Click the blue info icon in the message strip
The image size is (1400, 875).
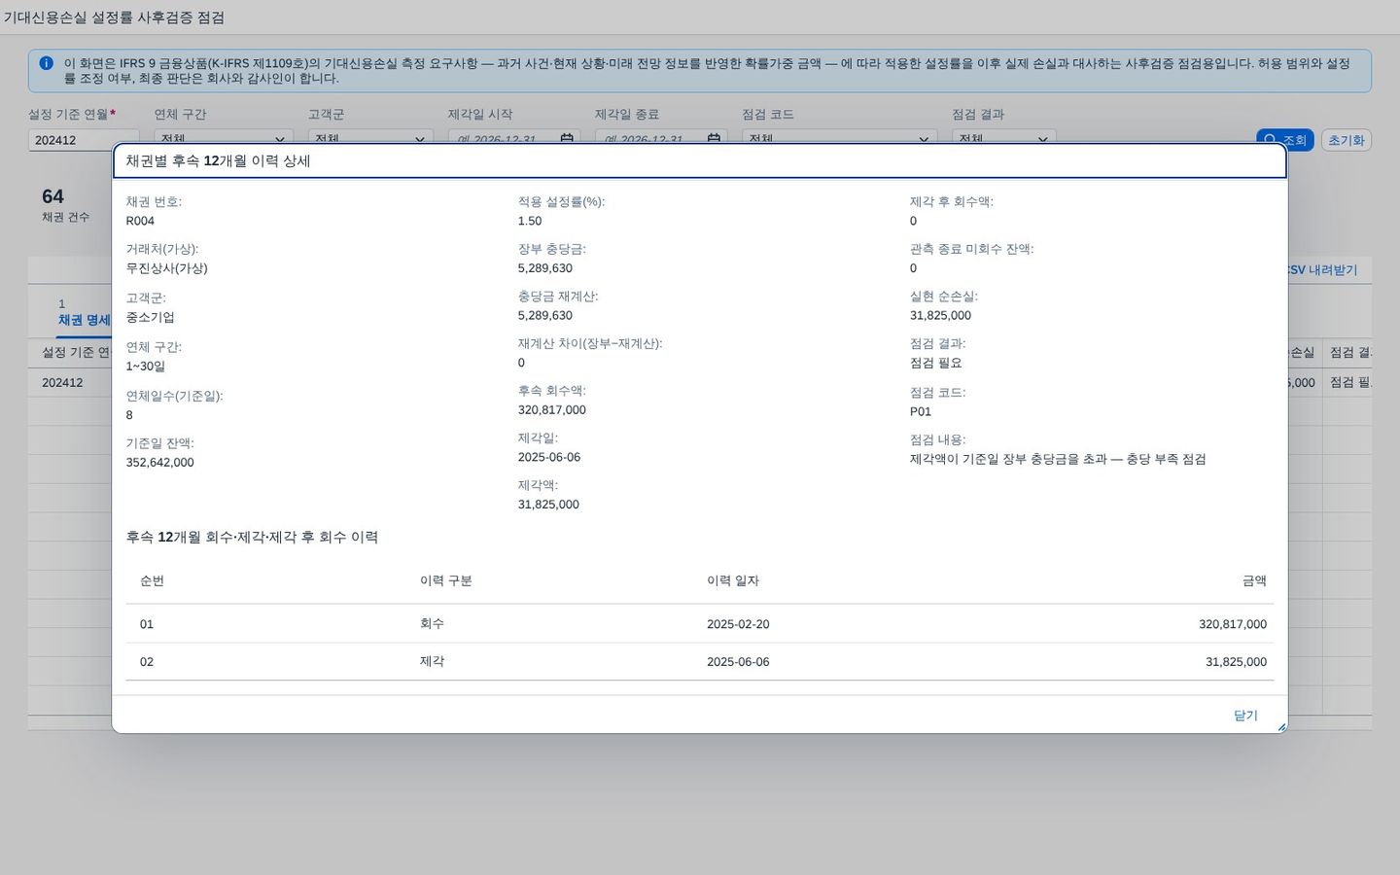click(x=46, y=63)
